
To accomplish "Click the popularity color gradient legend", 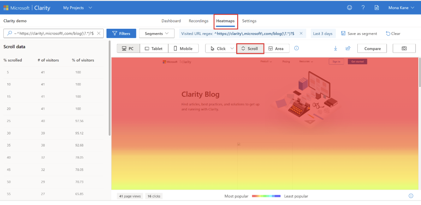I will click(266, 196).
